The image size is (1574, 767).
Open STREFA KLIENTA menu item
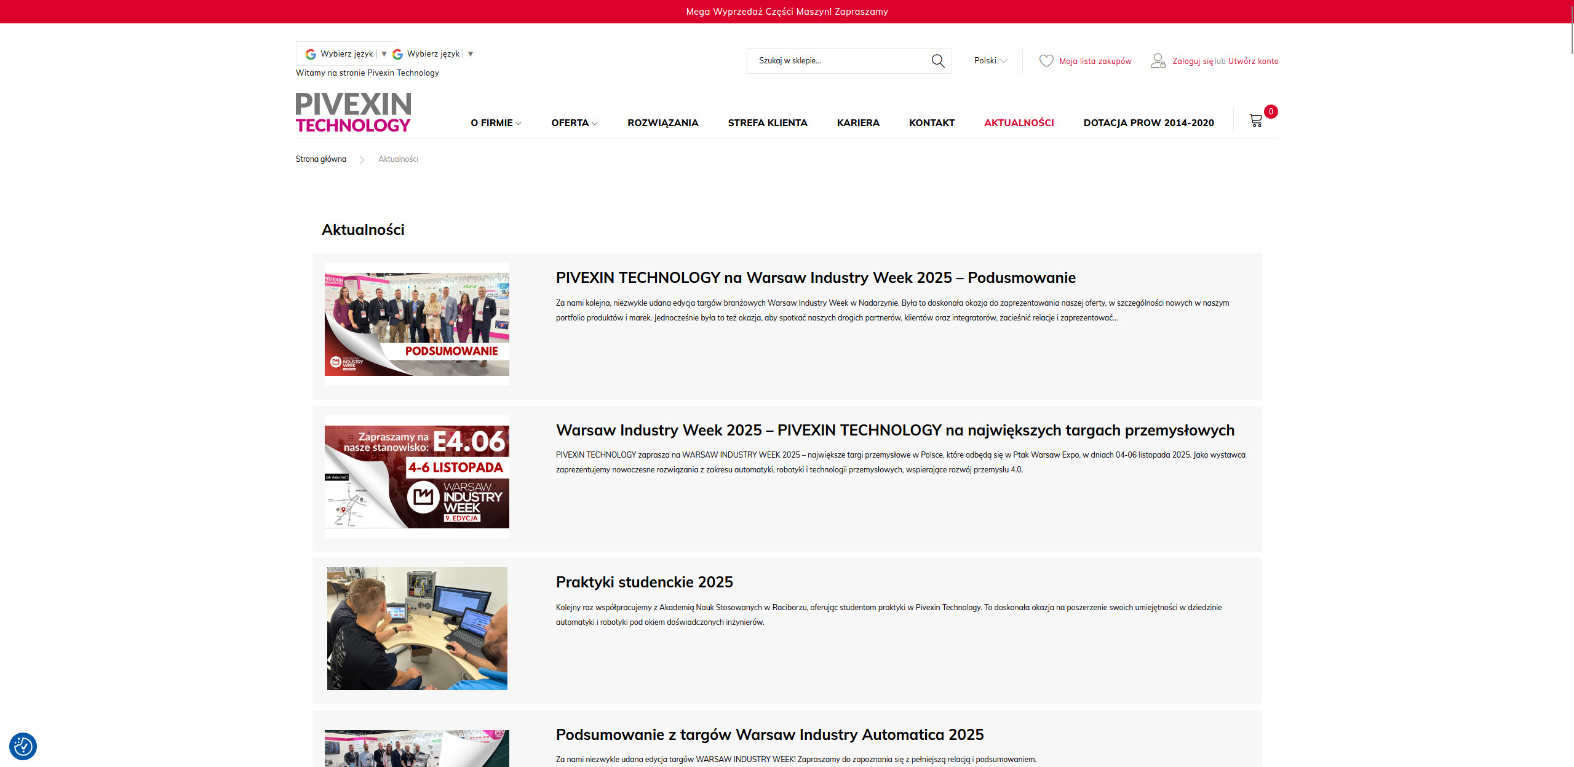(768, 123)
